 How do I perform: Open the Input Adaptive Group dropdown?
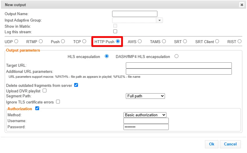click(159, 20)
